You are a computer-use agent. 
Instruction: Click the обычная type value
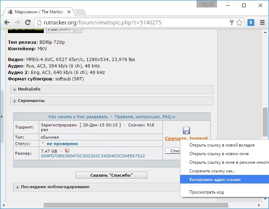pyautogui.click(x=49, y=137)
